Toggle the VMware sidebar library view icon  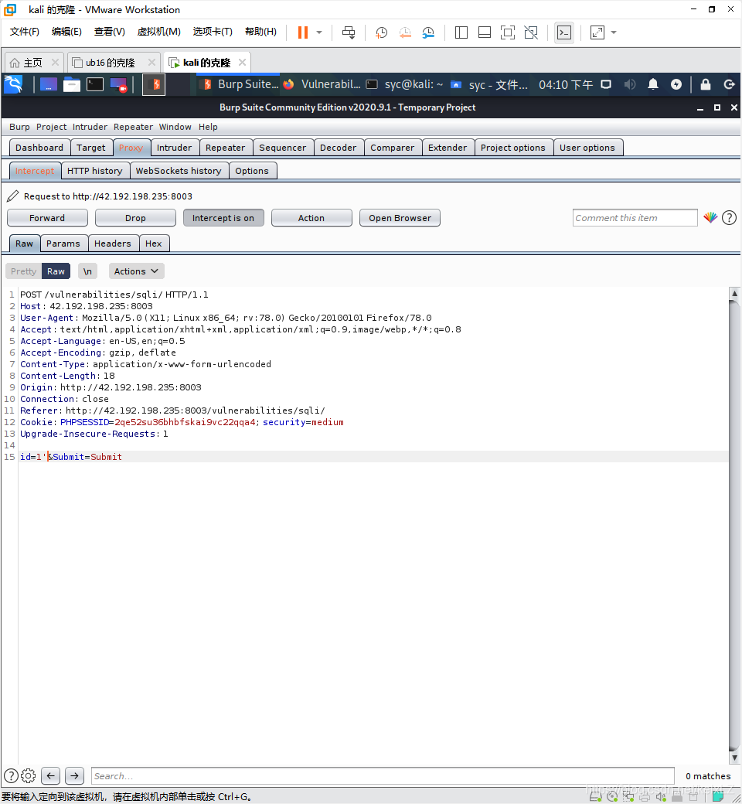461,32
